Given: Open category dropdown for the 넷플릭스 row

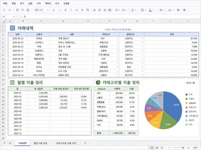Looking at the screenshot, I should coord(118,55).
